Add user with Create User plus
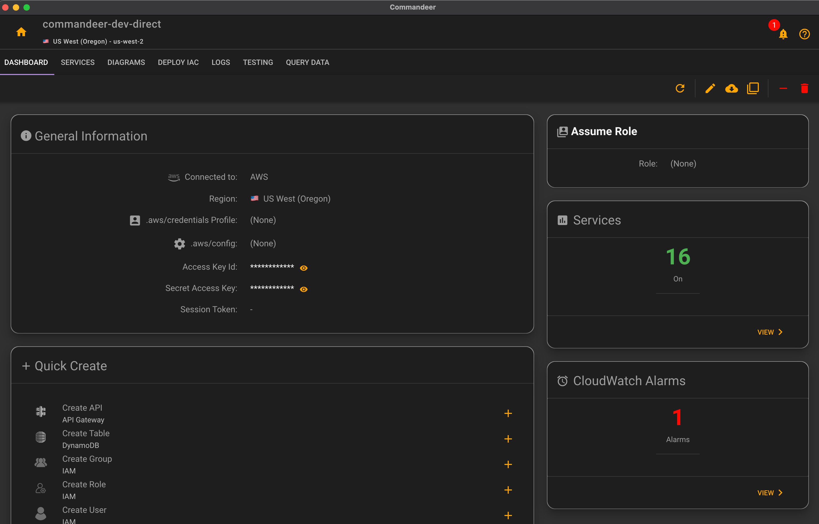 coord(508,515)
